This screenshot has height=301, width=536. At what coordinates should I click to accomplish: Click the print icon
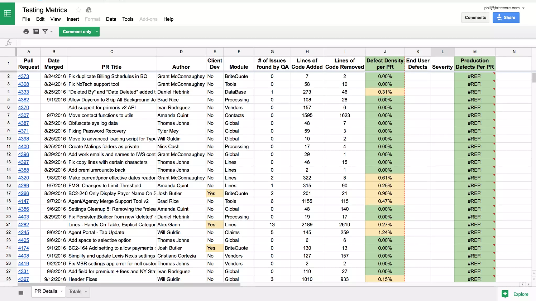coord(26,32)
